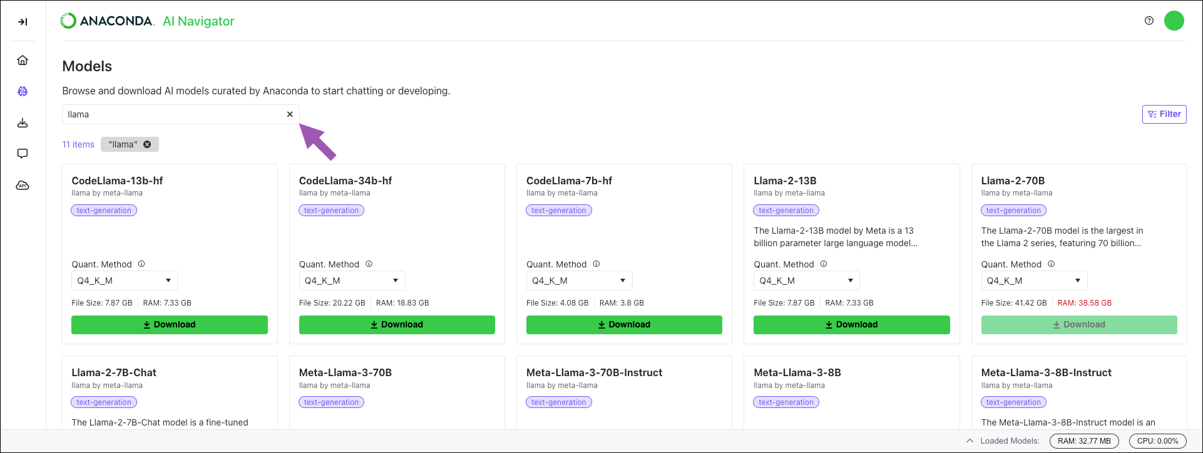Open the green user profile avatar
Image resolution: width=1203 pixels, height=453 pixels.
point(1174,21)
